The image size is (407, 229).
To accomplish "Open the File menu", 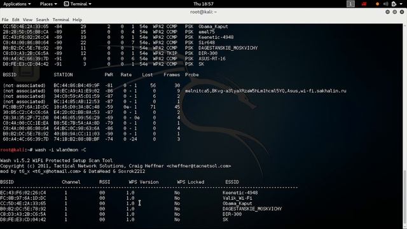I will (x=5, y=20).
